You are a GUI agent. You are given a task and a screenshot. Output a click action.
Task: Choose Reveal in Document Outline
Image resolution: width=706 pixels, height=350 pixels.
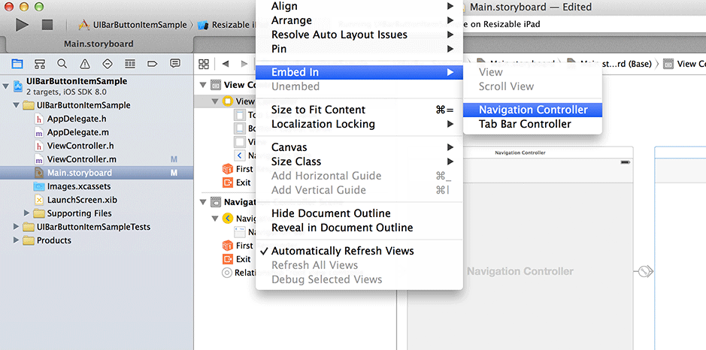[359, 228]
